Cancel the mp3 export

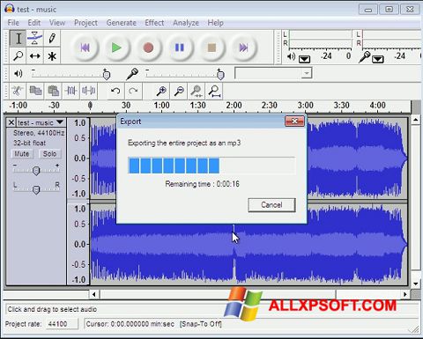pyautogui.click(x=271, y=205)
